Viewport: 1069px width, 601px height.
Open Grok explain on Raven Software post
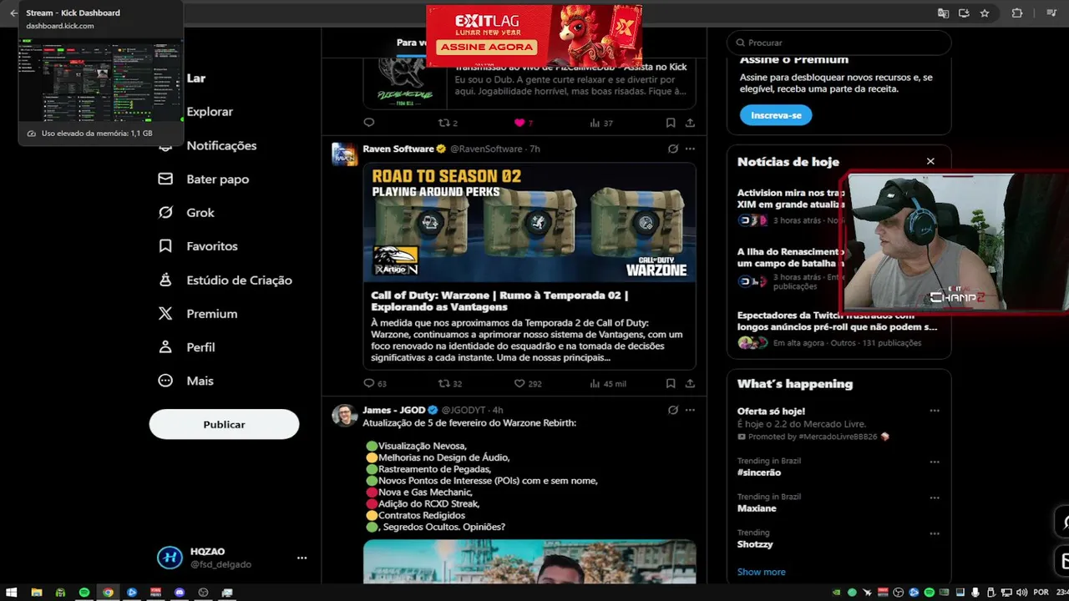tap(672, 149)
